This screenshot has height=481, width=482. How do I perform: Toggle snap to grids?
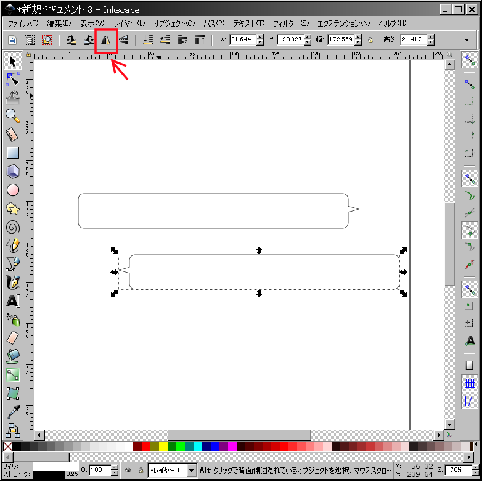(470, 383)
